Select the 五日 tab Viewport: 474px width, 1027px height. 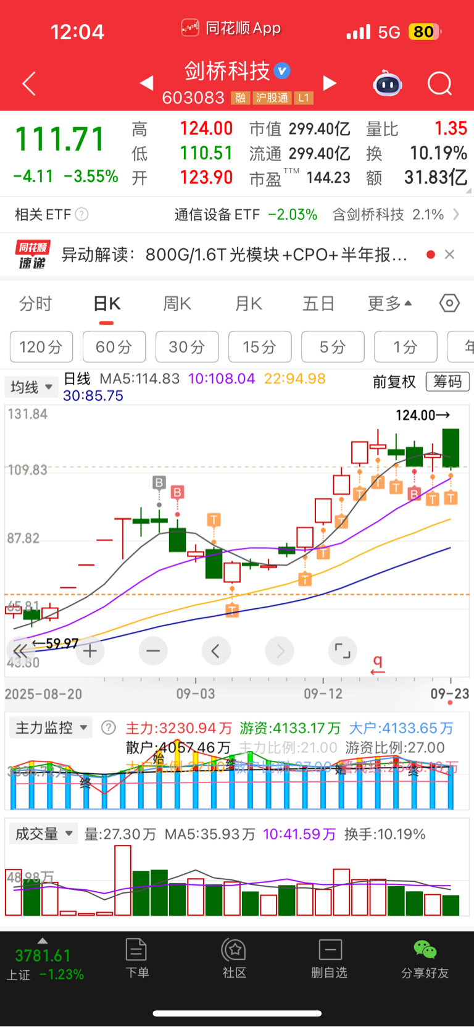coord(318,303)
